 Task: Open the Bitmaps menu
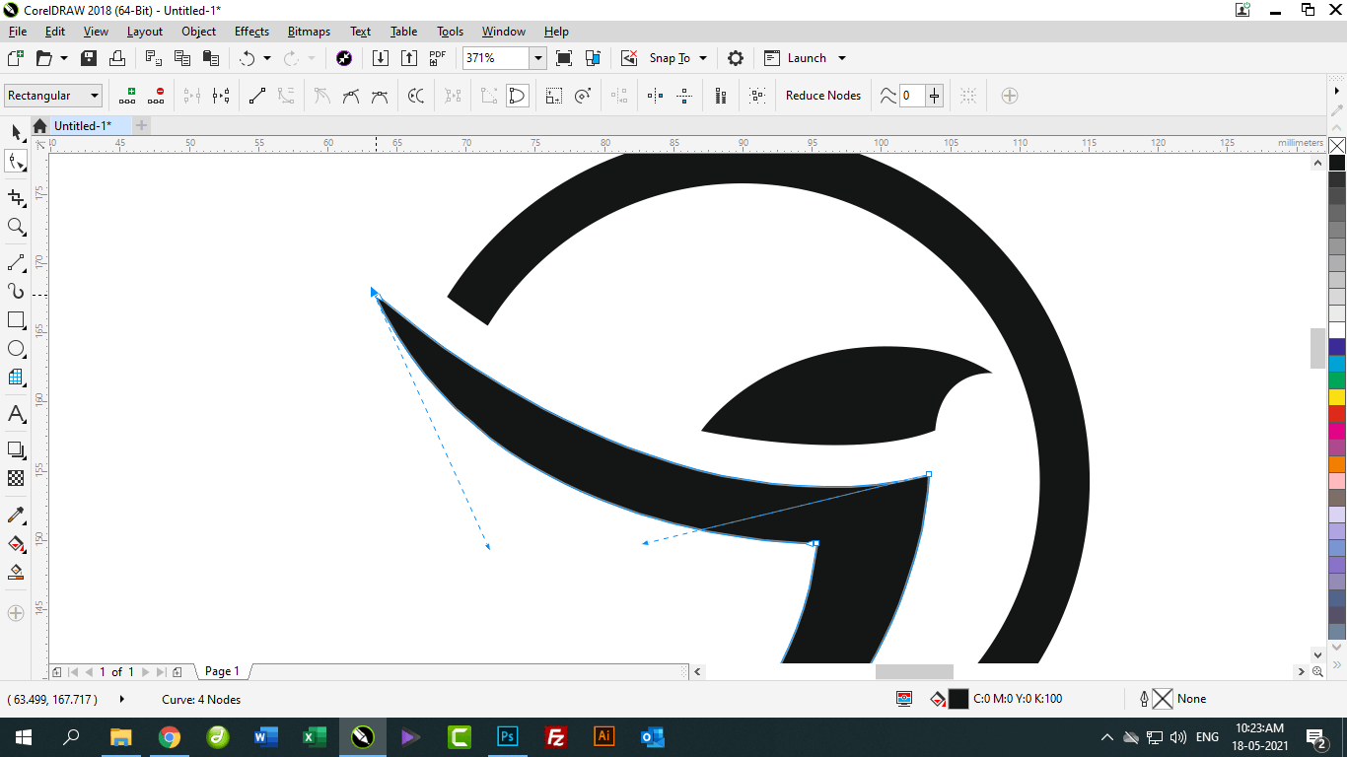tap(309, 32)
